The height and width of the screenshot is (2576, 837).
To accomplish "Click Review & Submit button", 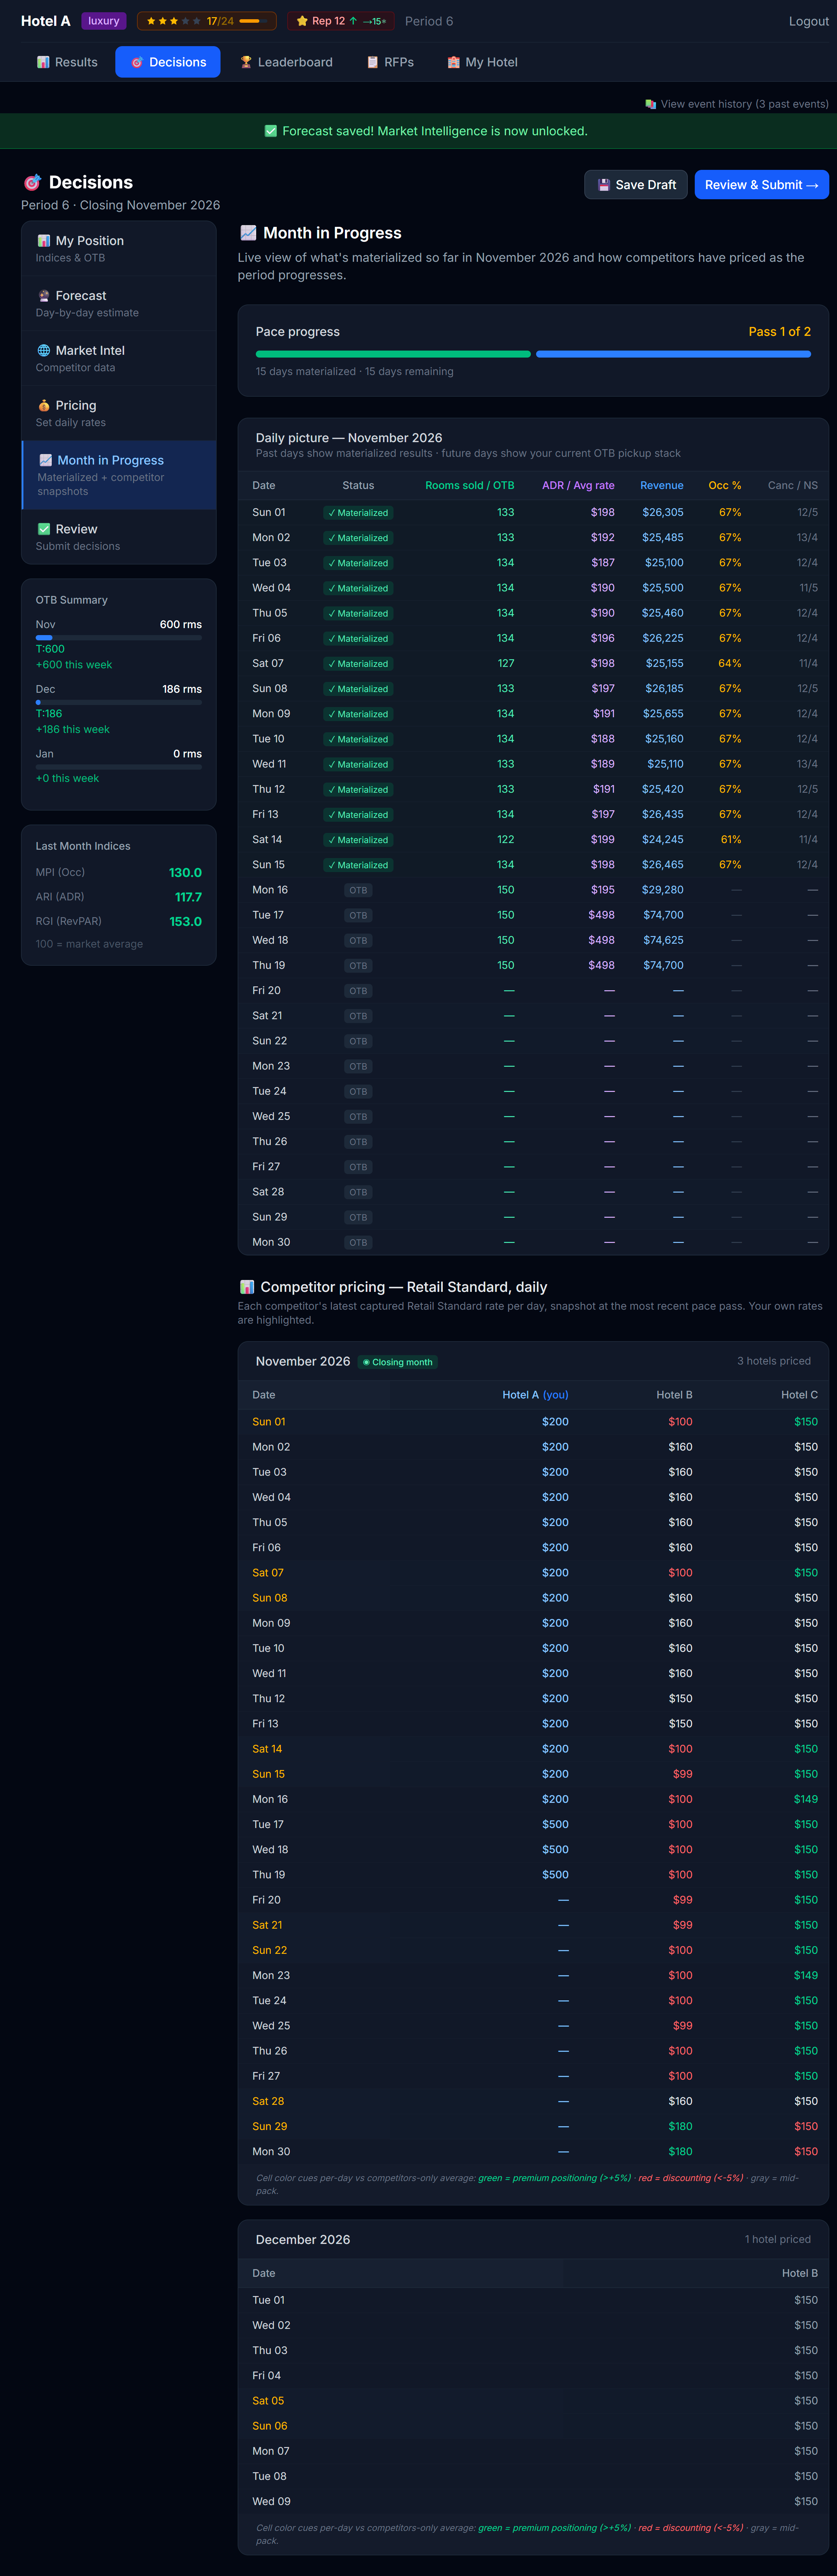I will (x=761, y=185).
